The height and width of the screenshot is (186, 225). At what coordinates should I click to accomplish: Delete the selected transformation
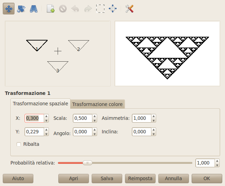point(63,9)
